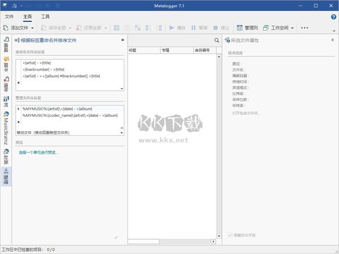Open the 移动文件 move mode dropdown
Image resolution: width=339 pixels, height=254 pixels.
121,133
